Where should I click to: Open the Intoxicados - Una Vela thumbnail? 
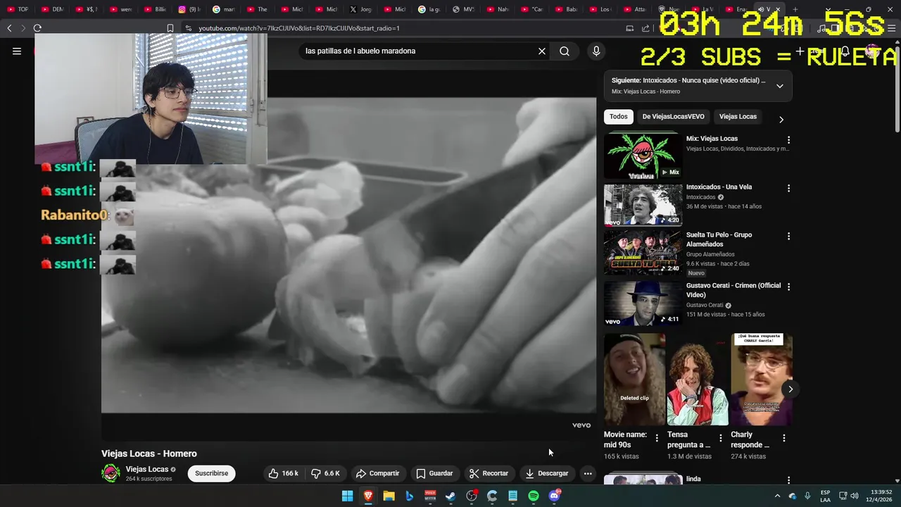(x=643, y=205)
